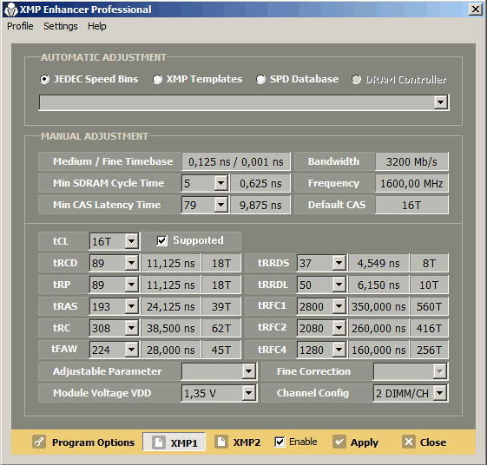The image size is (487, 465).
Task: Select SPD Database radio button
Action: tap(260, 80)
